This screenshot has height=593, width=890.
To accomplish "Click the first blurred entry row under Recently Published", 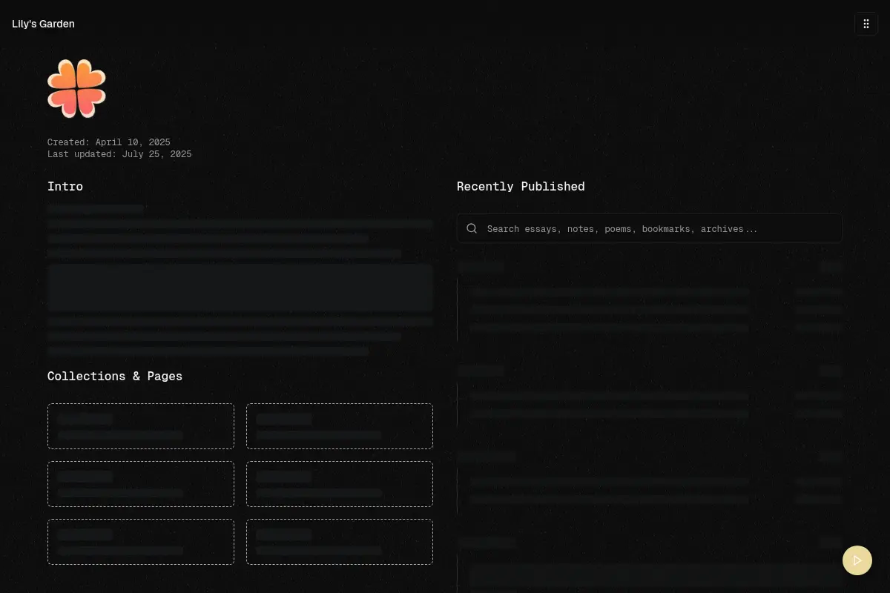I will click(x=610, y=292).
